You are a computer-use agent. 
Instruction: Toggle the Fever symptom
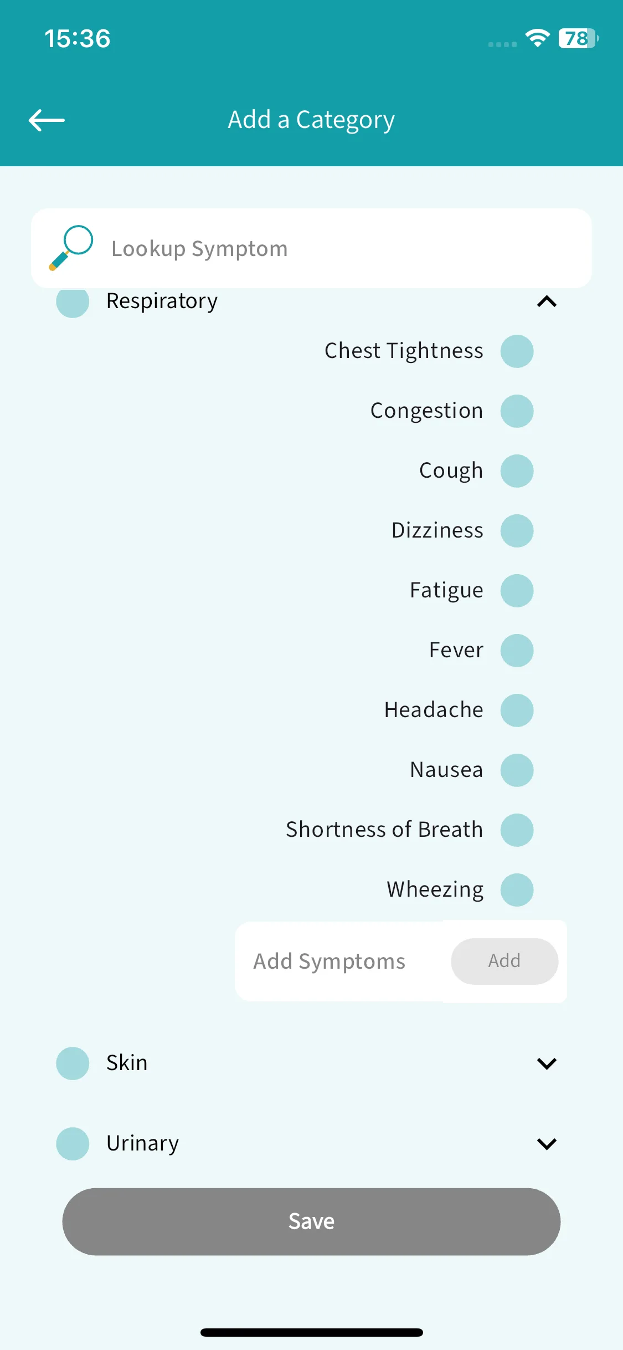point(517,651)
